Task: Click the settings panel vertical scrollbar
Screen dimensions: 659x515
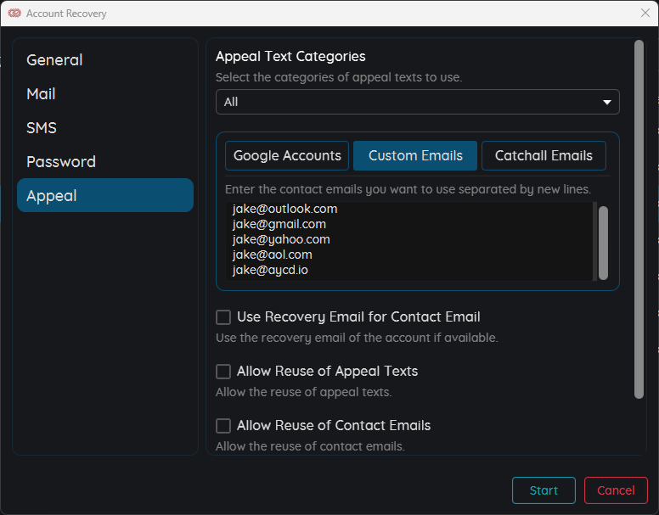Action: (x=639, y=219)
